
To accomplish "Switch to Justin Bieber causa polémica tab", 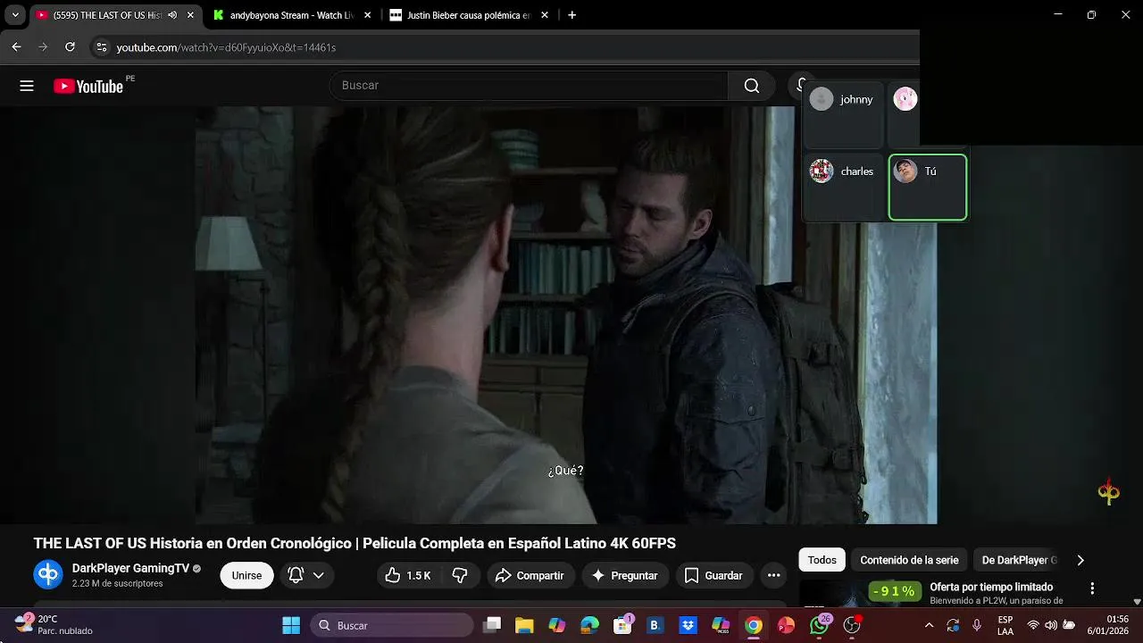I will pyautogui.click(x=468, y=15).
